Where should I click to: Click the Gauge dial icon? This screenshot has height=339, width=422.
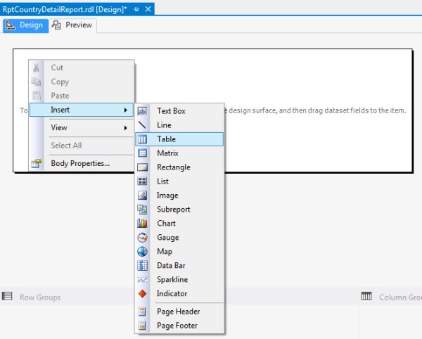142,237
